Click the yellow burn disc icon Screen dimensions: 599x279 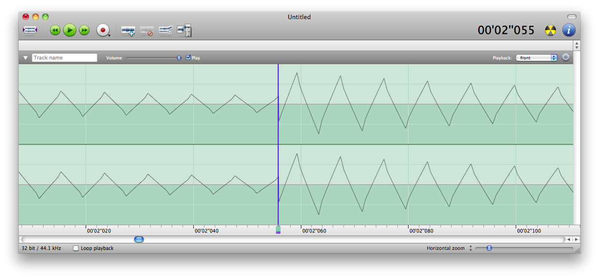click(551, 30)
